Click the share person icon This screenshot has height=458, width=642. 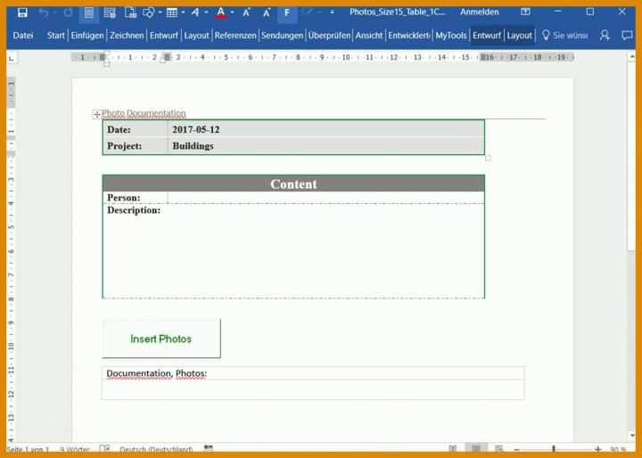605,36
